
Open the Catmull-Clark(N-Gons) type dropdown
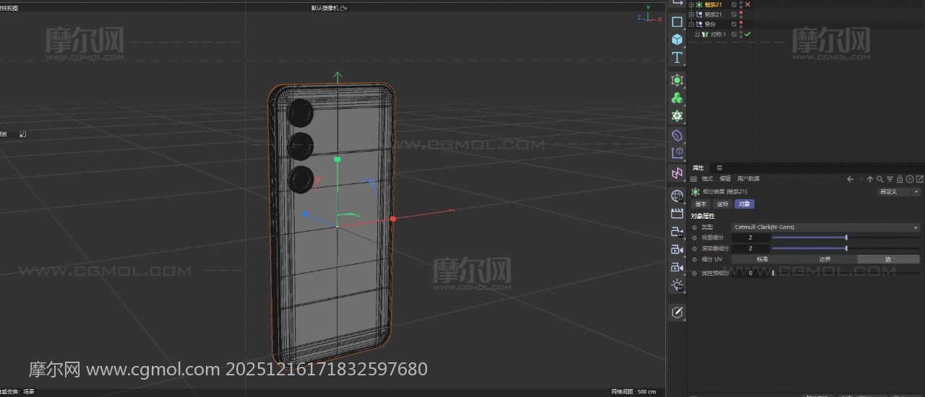(825, 227)
